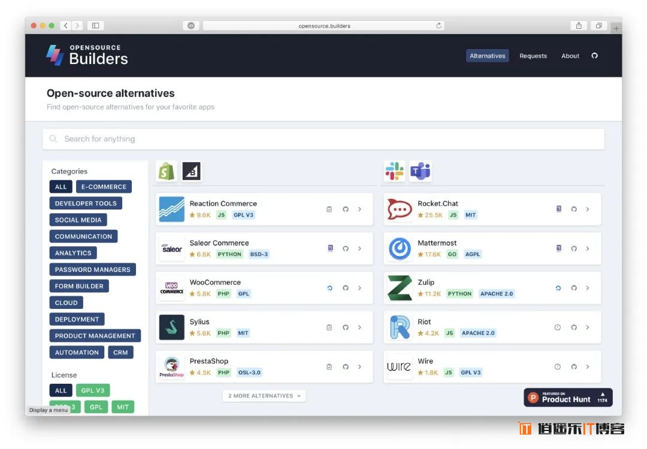
Task: Open WooCommerce GitHub repository icon
Action: coord(346,288)
